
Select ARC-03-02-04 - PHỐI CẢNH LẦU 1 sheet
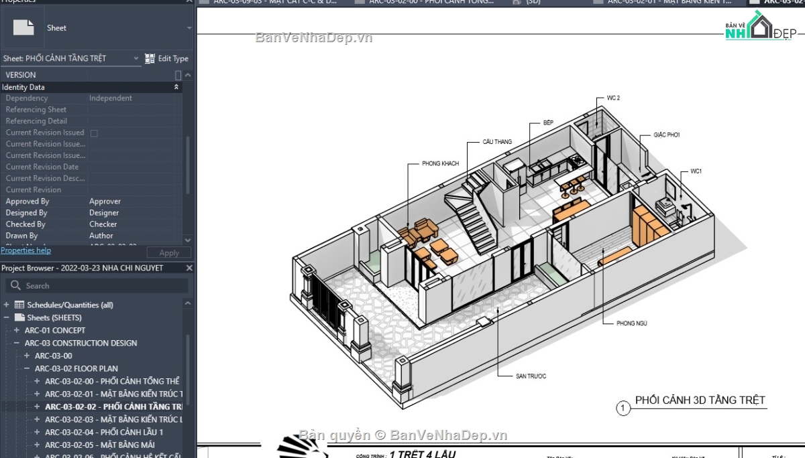[104, 432]
